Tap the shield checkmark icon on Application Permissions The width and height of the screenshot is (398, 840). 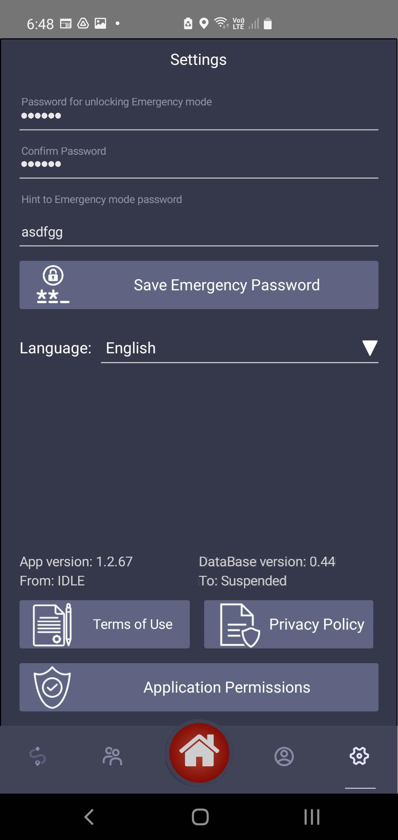point(53,686)
